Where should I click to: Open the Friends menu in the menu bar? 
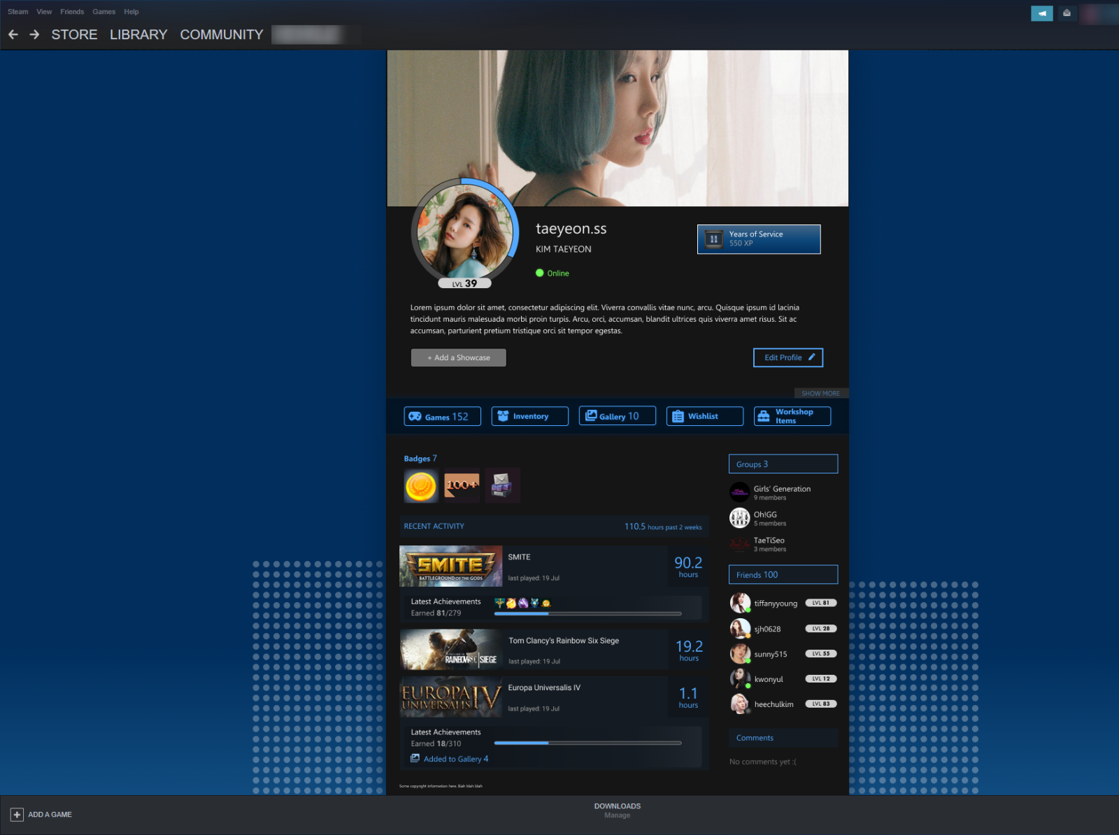(x=71, y=11)
